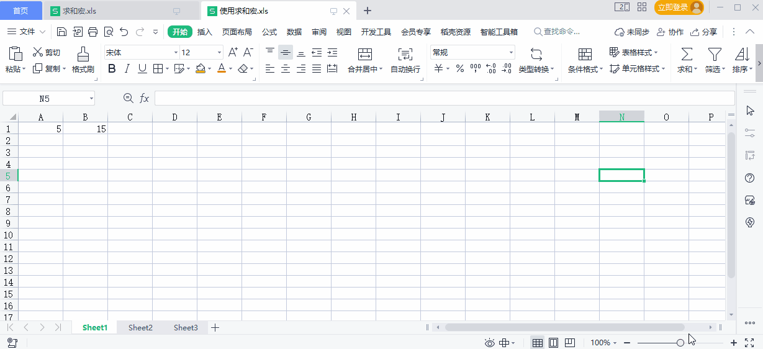Click the undo arrow in quick toolbar

(x=124, y=32)
